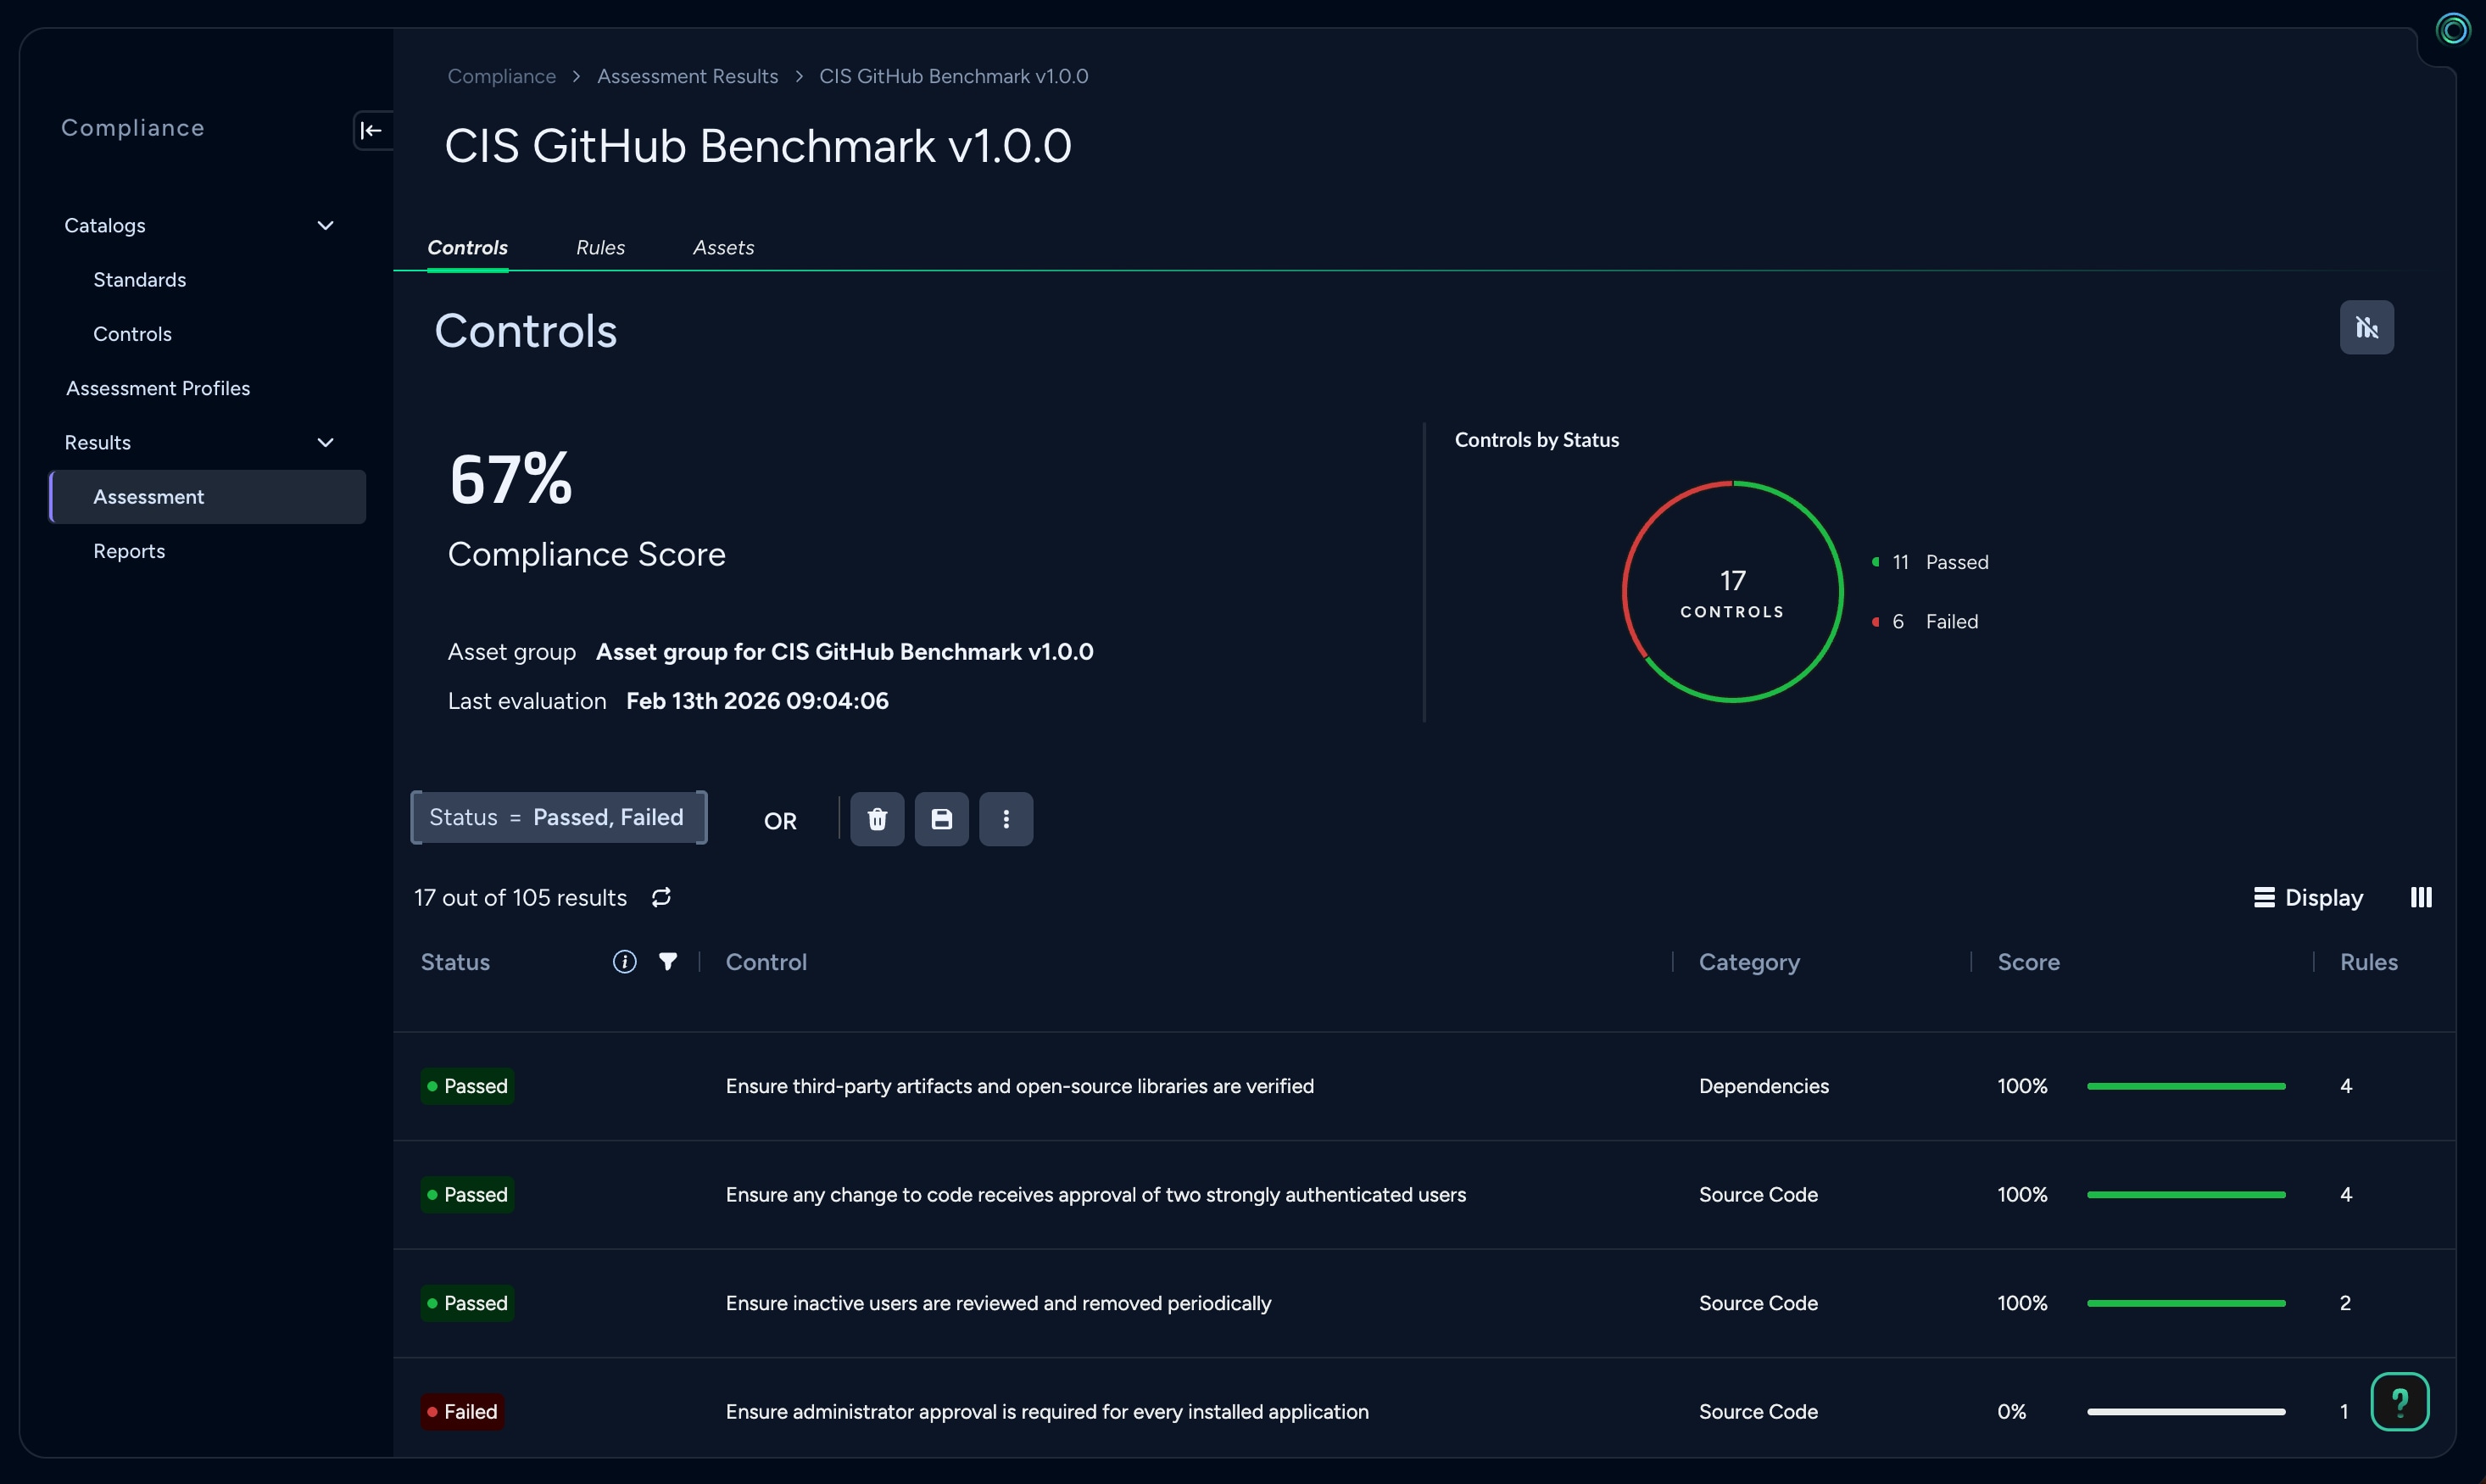Screen dimensions: 2486x1484
Task: Collapse the Compliance sidebar panel
Action: tap(372, 130)
